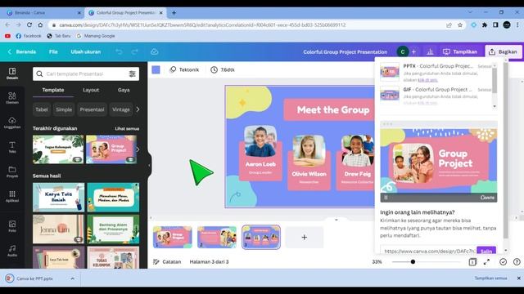Viewport: 524px width, 294px height.
Task: Select slide 3 thumbnail
Action: point(261,237)
